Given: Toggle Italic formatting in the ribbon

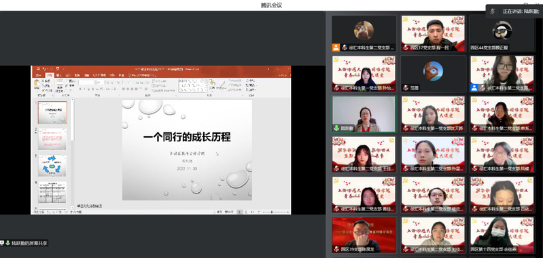Looking at the screenshot, I should click(84, 89).
